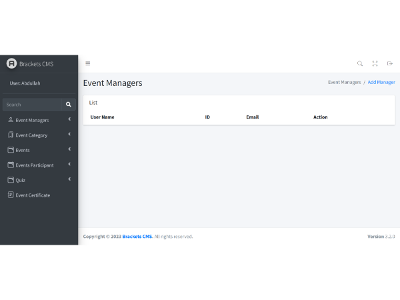The height and width of the screenshot is (300, 400).
Task: Click the User Name column header
Action: [x=102, y=117]
